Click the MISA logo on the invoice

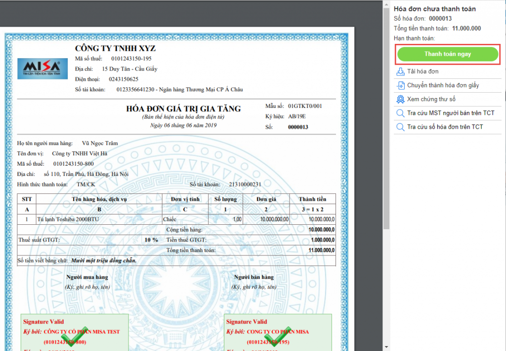click(42, 69)
